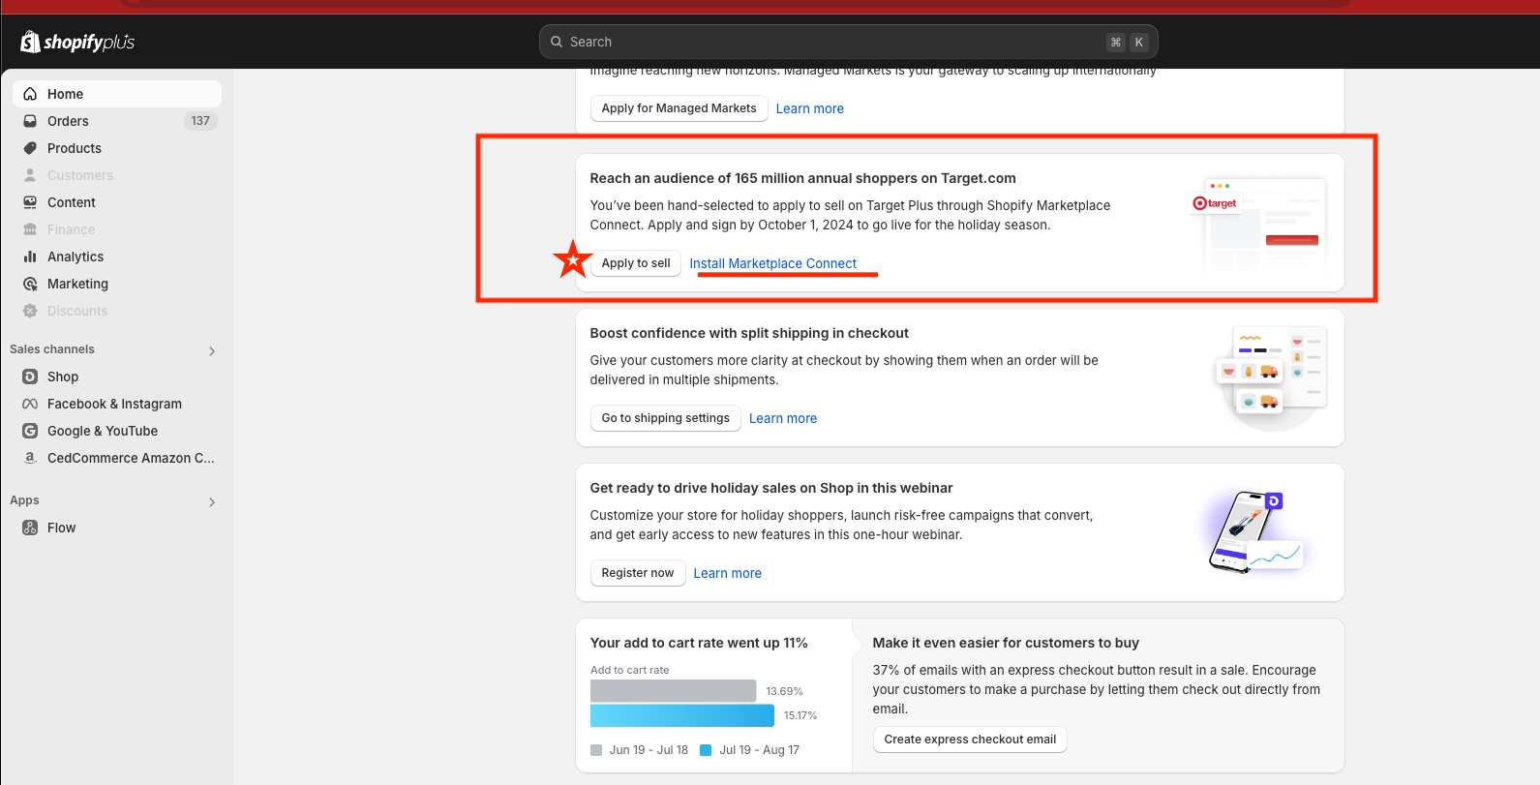Viewport: 1540px width, 785px height.
Task: Go to Products section
Action: [x=117, y=148]
